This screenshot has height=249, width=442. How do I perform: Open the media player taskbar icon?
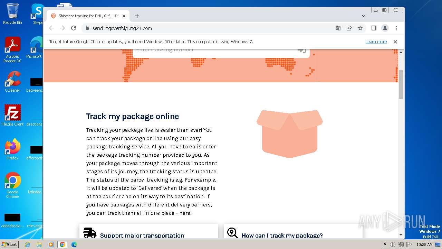(x=50, y=245)
